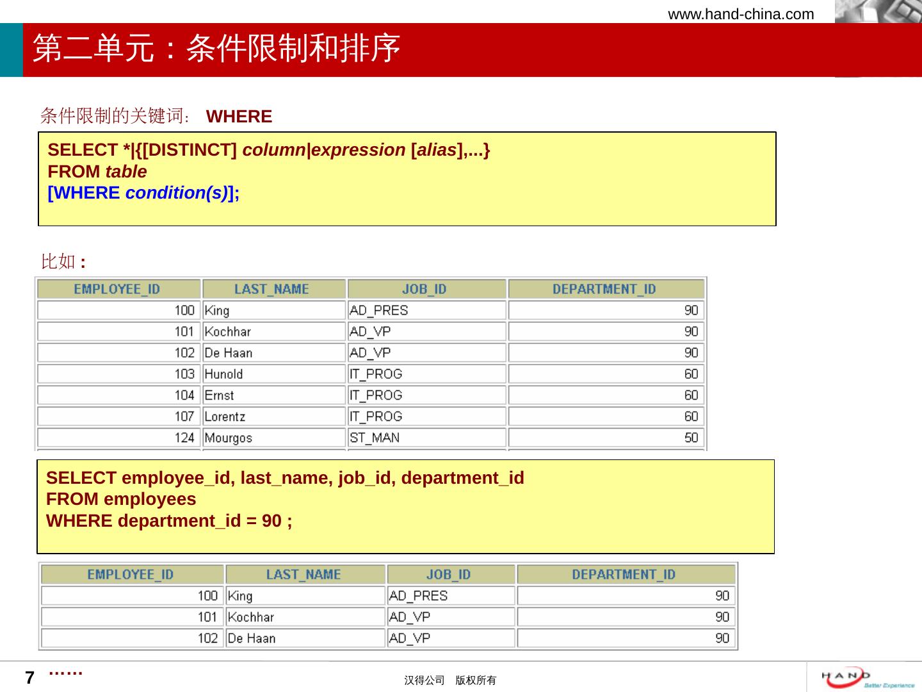This screenshot has width=922, height=692.
Task: Click the HAND Better Experience logo
Action: pyautogui.click(x=868, y=678)
